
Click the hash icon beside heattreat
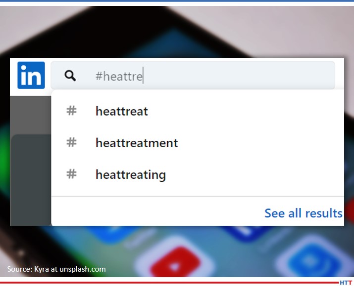[71, 111]
